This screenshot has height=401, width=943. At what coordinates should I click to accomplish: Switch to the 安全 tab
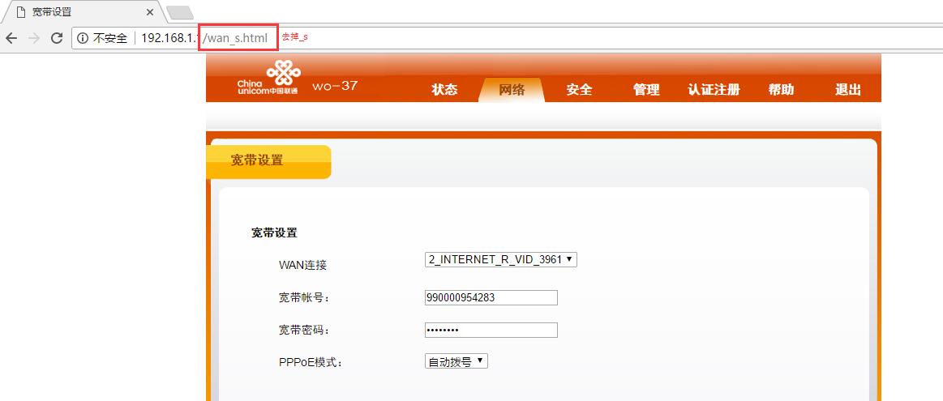click(x=579, y=90)
